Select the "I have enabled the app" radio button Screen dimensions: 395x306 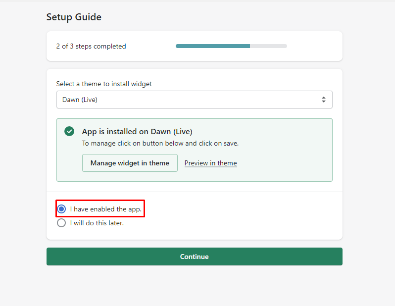(61, 209)
